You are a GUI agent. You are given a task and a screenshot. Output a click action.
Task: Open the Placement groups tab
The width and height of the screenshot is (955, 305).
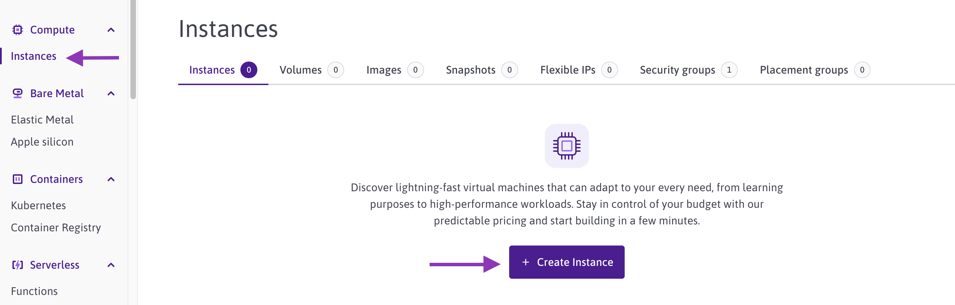[x=804, y=70]
